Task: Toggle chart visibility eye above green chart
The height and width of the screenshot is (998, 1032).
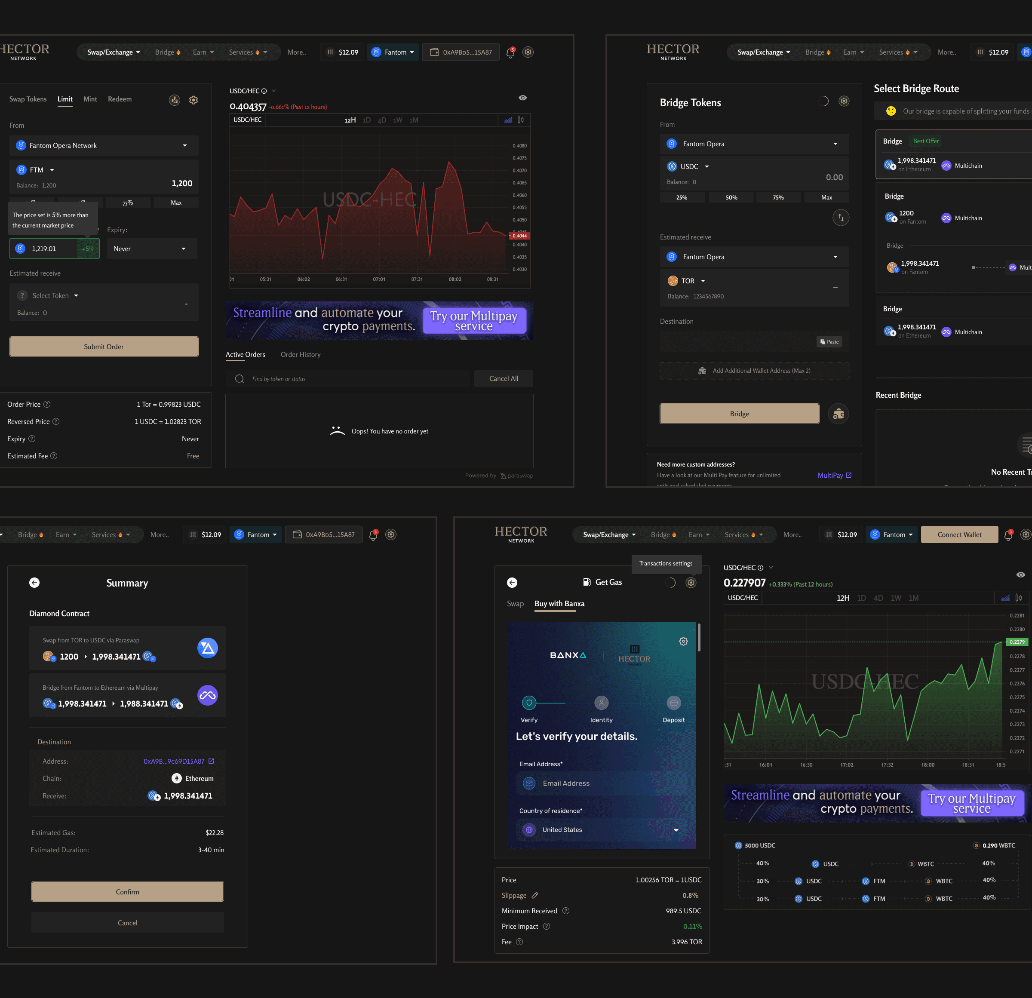Action: pyautogui.click(x=1020, y=574)
